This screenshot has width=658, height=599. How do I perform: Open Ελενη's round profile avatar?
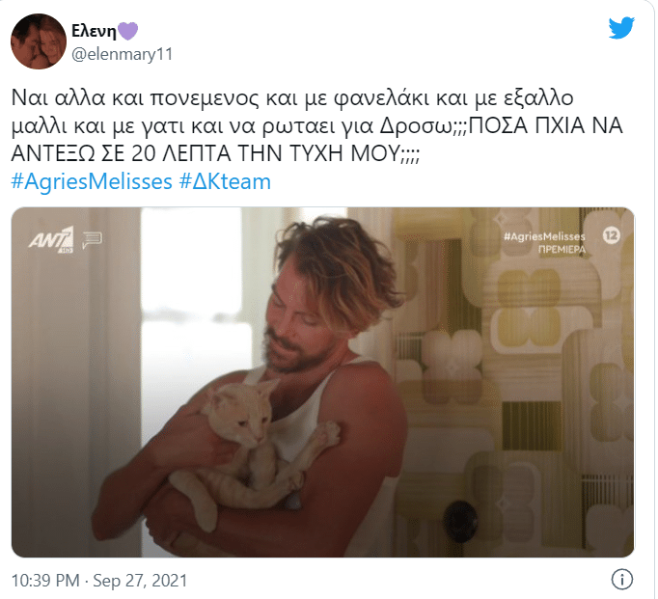tap(39, 41)
